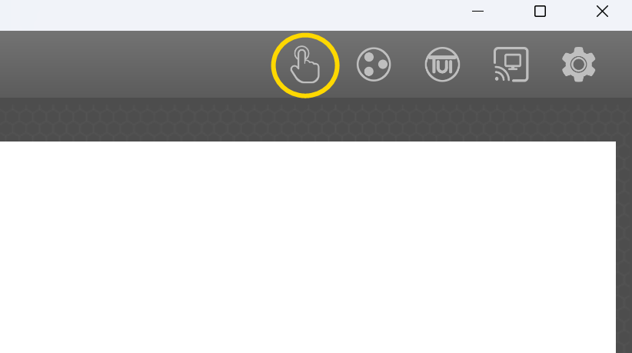Choose the toolbar icon with three filled dots

pos(374,65)
